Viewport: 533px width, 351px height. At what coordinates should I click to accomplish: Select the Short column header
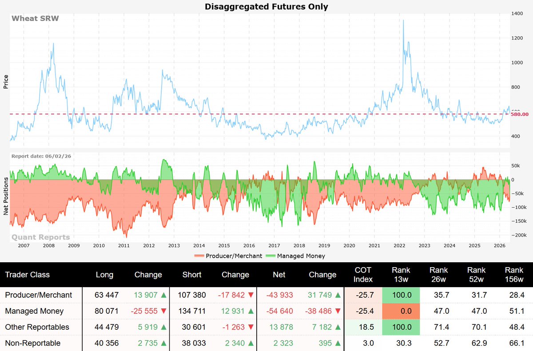click(192, 275)
